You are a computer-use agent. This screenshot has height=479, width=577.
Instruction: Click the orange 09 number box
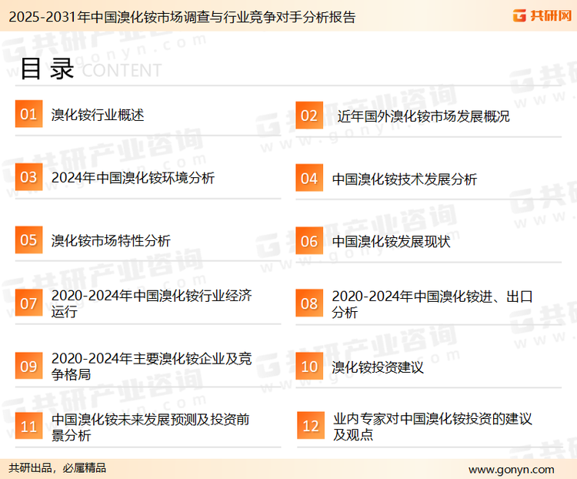(x=28, y=366)
